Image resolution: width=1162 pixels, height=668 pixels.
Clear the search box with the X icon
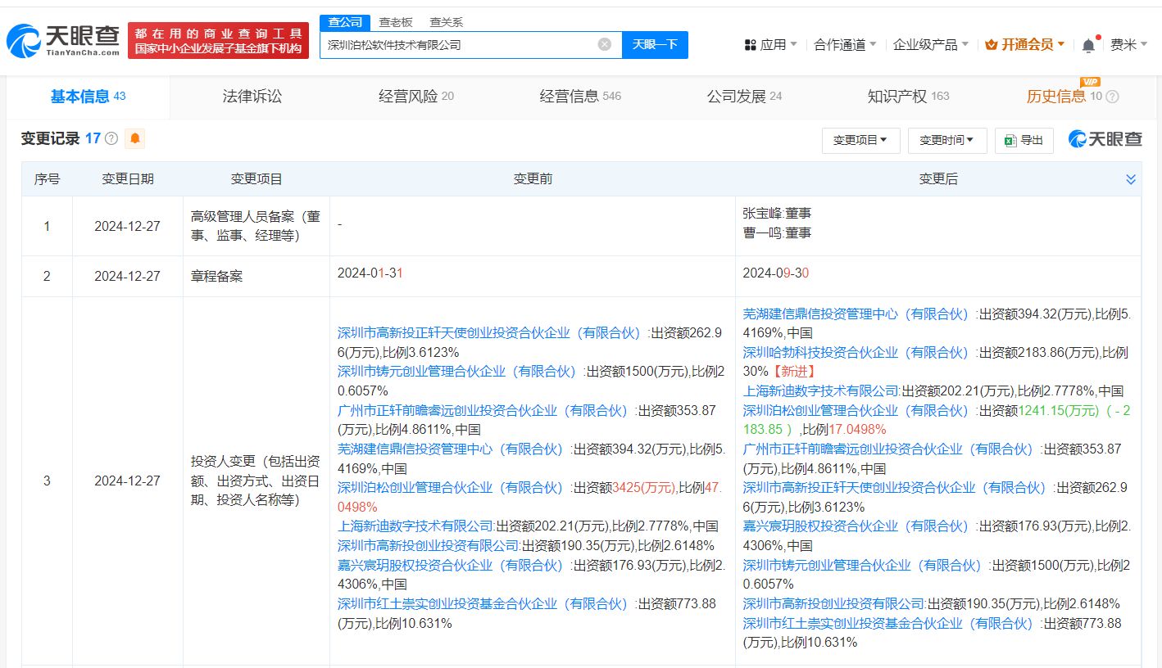(x=605, y=44)
